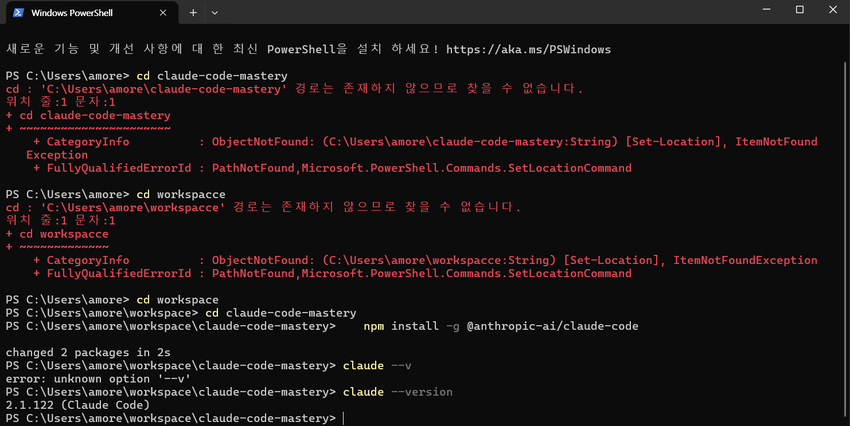The height and width of the screenshot is (426, 850).
Task: Click the "error: unknown option '--v'" message
Action: 98,378
